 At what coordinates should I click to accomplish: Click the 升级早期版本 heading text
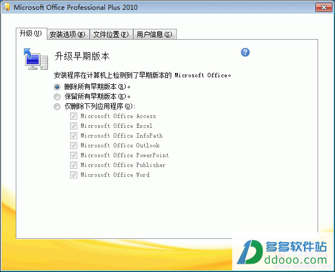pos(82,56)
